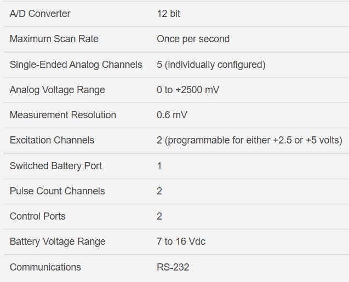Click the "Communications" label
The width and height of the screenshot is (349, 282).
point(45,267)
